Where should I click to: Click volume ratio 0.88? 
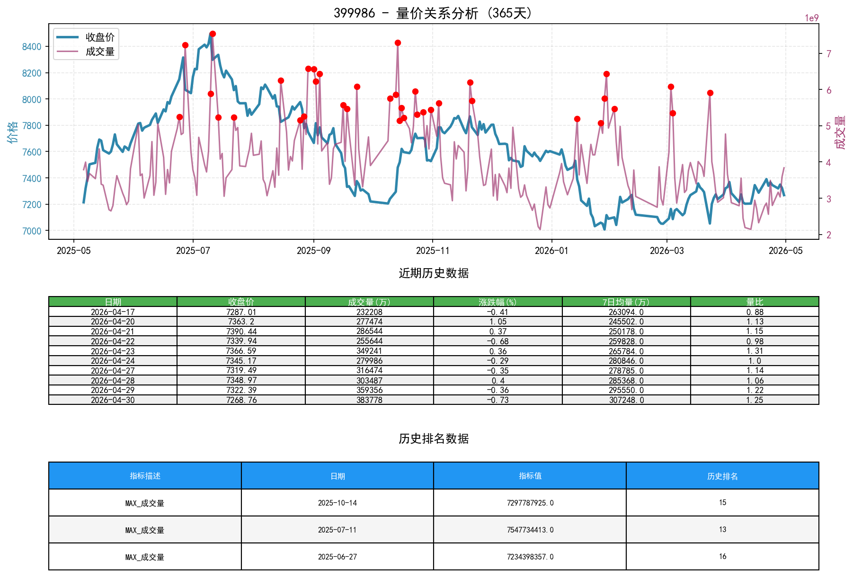pyautogui.click(x=755, y=312)
